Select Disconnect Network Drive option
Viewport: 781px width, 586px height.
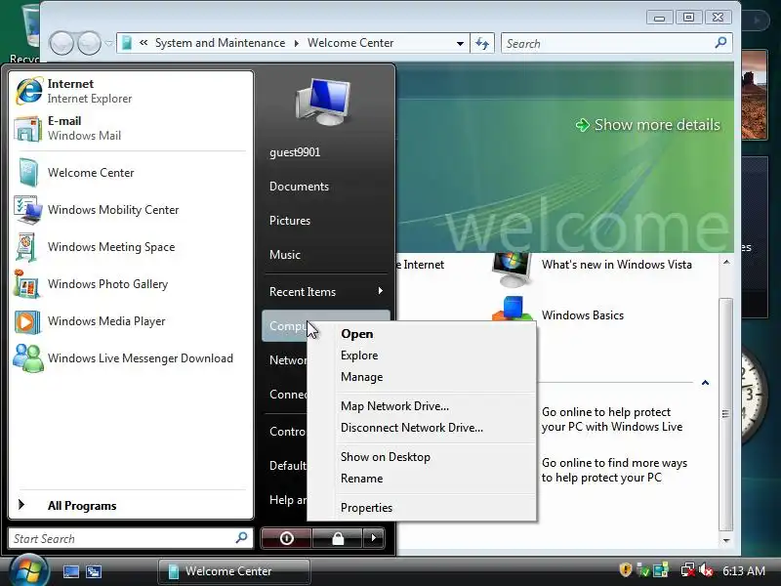[x=422, y=428]
